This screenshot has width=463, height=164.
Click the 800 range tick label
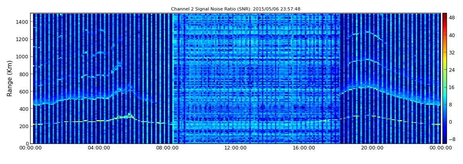(24, 74)
